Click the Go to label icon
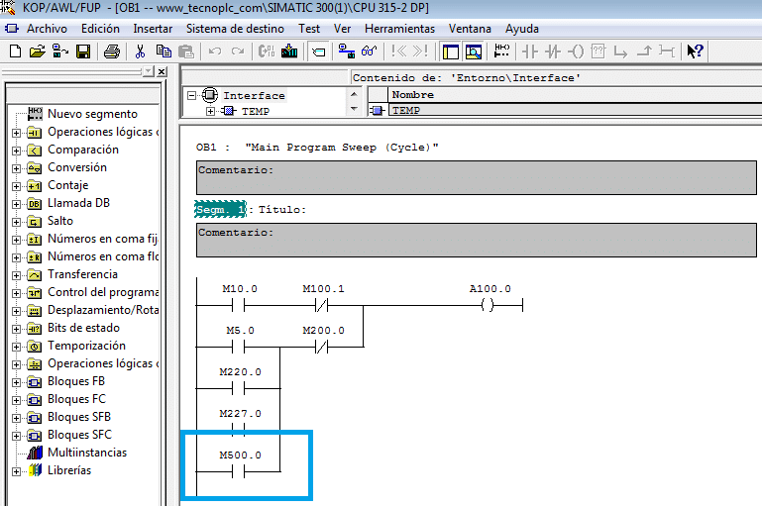Screen dimensions: 762x506 [318, 51]
